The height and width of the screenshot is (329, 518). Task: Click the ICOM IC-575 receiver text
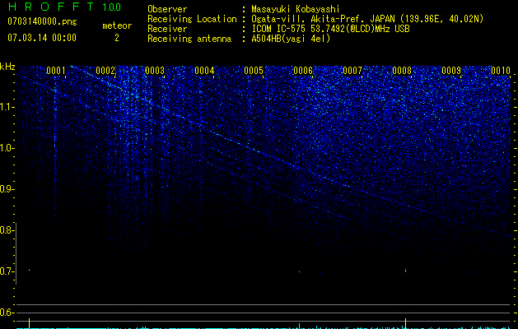[330, 29]
